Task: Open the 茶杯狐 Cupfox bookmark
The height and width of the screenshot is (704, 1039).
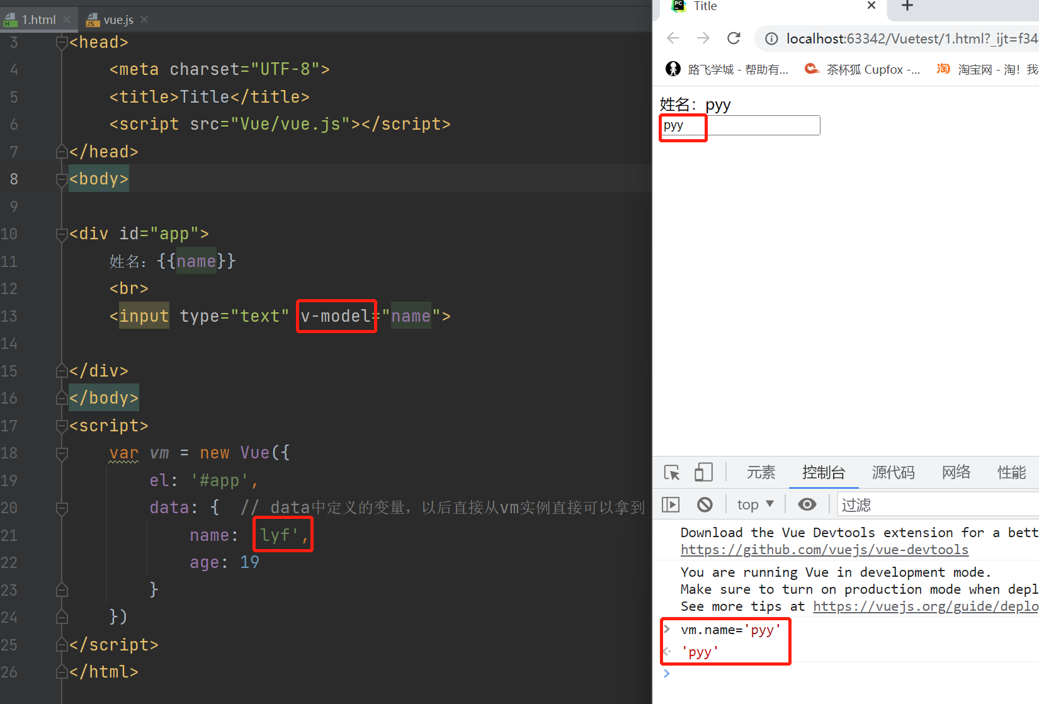Action: (x=863, y=69)
